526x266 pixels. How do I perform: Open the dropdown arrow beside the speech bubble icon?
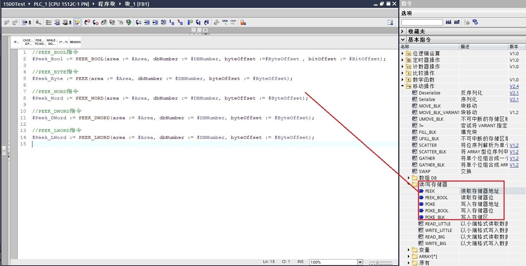point(70,23)
